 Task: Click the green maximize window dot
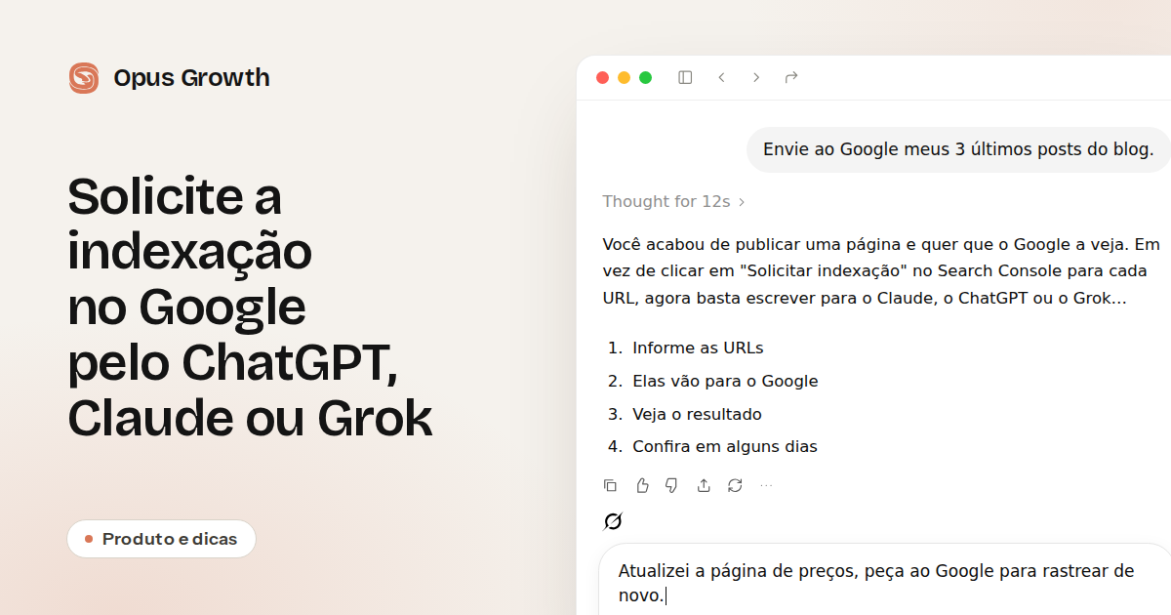coord(645,77)
